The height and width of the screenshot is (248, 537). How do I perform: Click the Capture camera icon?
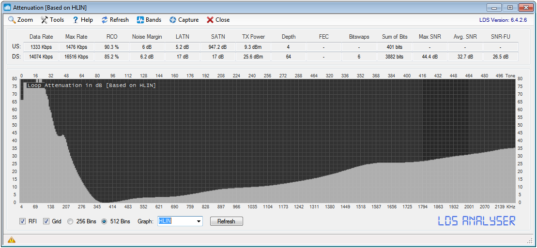click(173, 20)
